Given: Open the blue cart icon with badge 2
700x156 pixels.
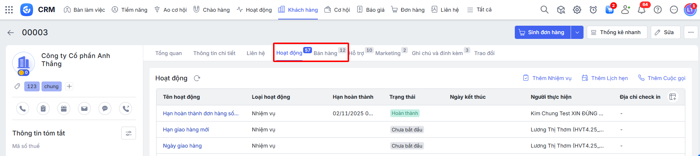Looking at the screenshot, I should tap(609, 10).
